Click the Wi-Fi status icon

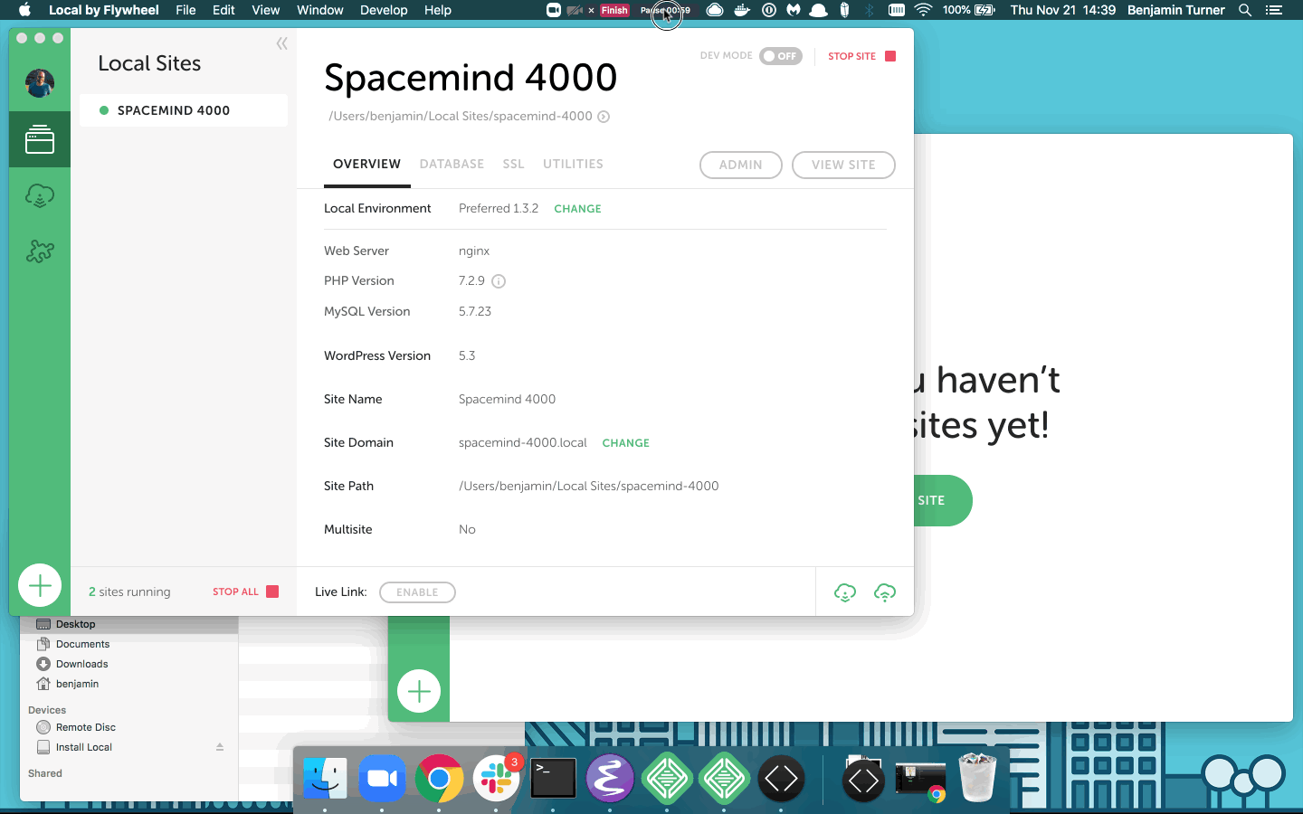click(x=924, y=10)
